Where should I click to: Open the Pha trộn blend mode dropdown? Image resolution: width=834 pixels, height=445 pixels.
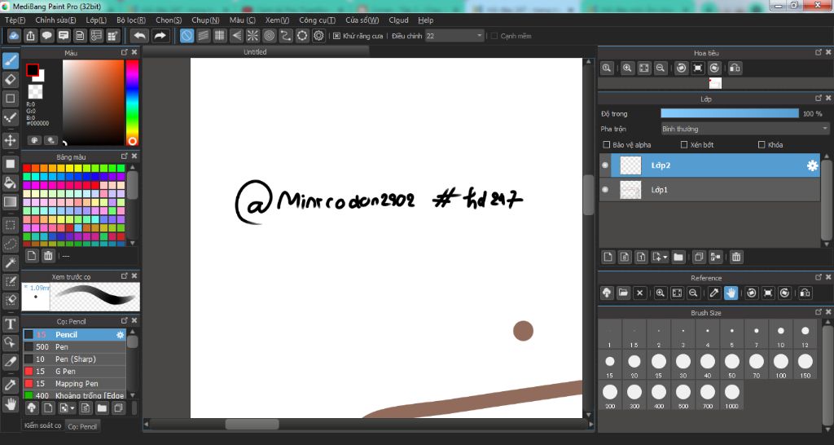[x=744, y=129]
